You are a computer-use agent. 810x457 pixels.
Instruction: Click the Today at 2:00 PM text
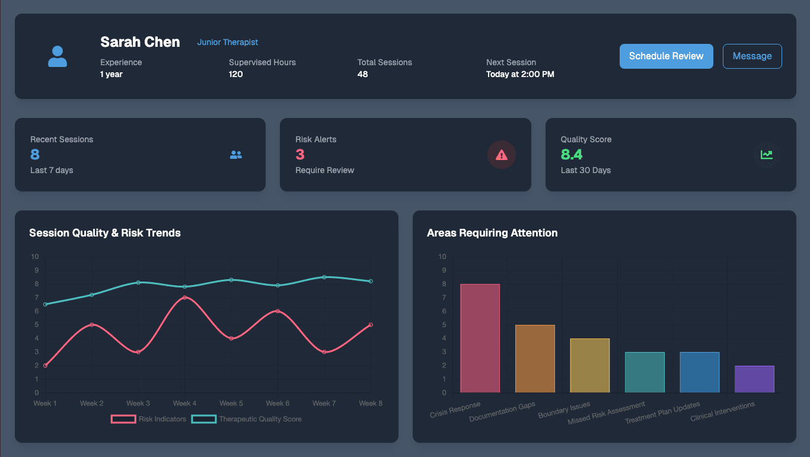[520, 74]
